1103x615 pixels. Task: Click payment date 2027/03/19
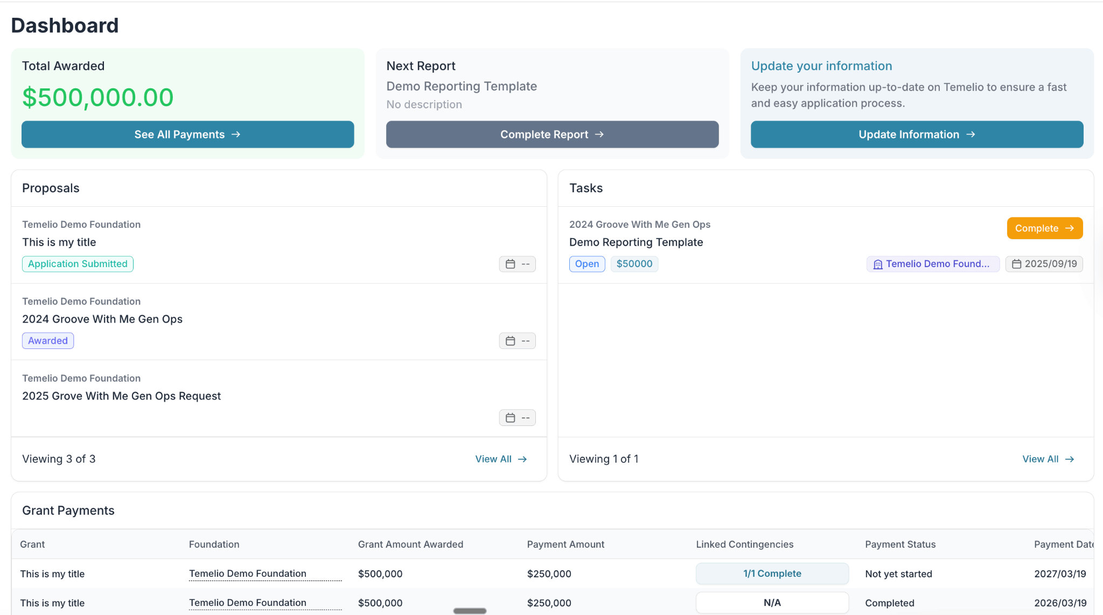pyautogui.click(x=1060, y=574)
